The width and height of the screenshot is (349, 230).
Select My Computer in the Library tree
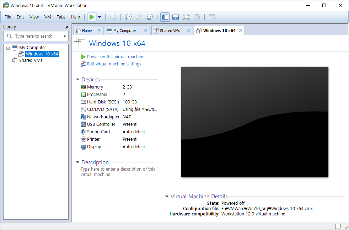32,47
